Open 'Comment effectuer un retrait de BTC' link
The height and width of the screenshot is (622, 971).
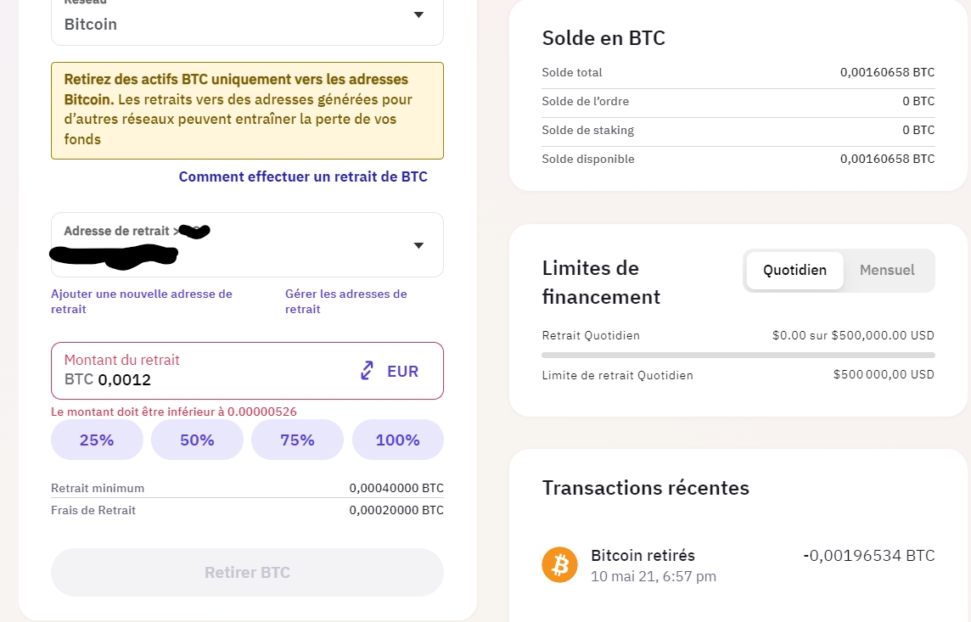point(303,177)
